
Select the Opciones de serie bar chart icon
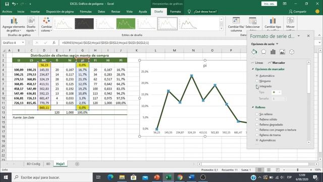pos(273,52)
